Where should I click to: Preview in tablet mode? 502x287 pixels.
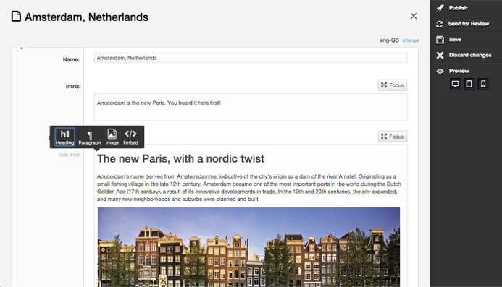coord(469,84)
